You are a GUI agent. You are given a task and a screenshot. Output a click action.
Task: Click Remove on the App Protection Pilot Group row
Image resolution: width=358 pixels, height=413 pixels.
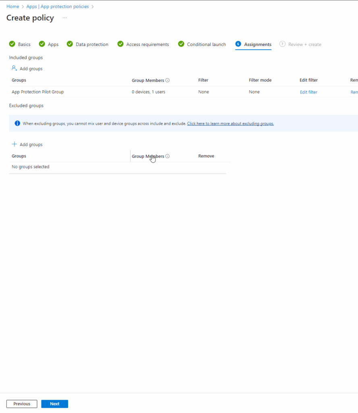(354, 92)
